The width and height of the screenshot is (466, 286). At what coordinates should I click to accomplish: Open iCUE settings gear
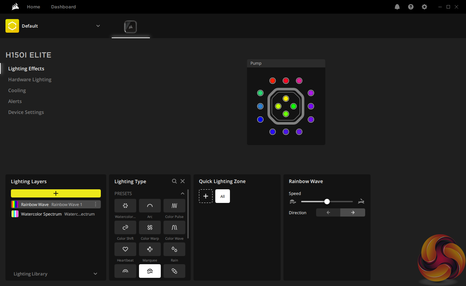click(424, 7)
